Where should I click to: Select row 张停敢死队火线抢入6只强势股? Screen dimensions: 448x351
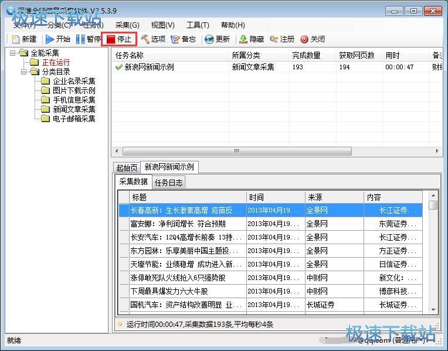[x=270, y=278]
